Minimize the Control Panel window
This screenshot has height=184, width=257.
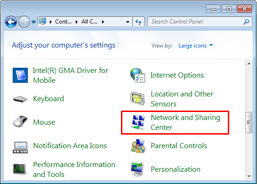click(x=214, y=9)
